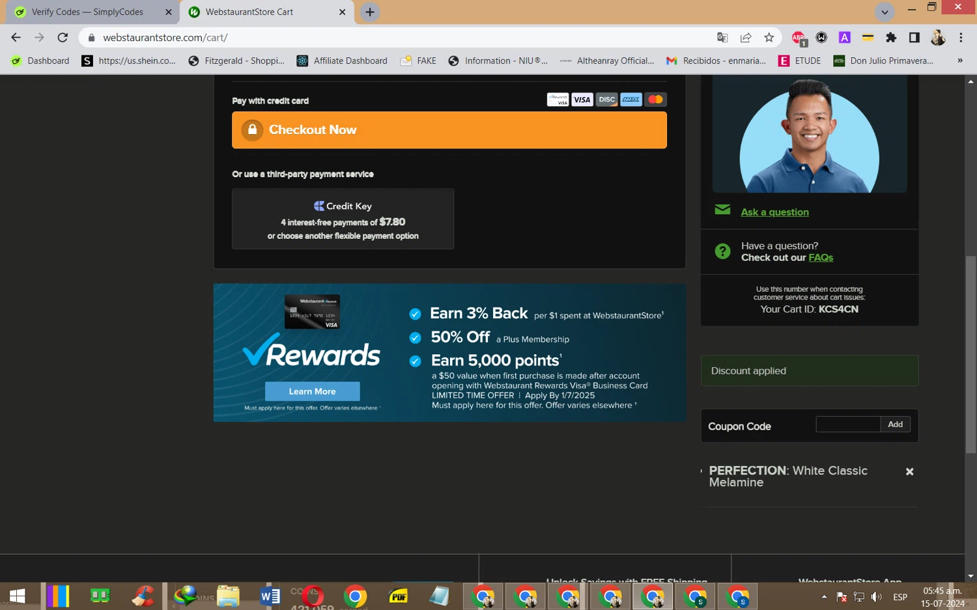Open the Don Julio Primavera bookmark
Viewport: 977px width, 610px height.
click(884, 61)
